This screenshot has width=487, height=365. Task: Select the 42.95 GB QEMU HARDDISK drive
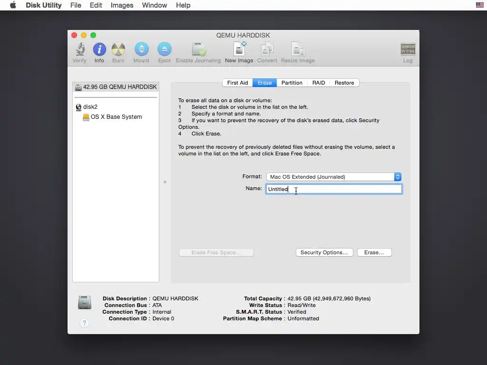point(116,87)
